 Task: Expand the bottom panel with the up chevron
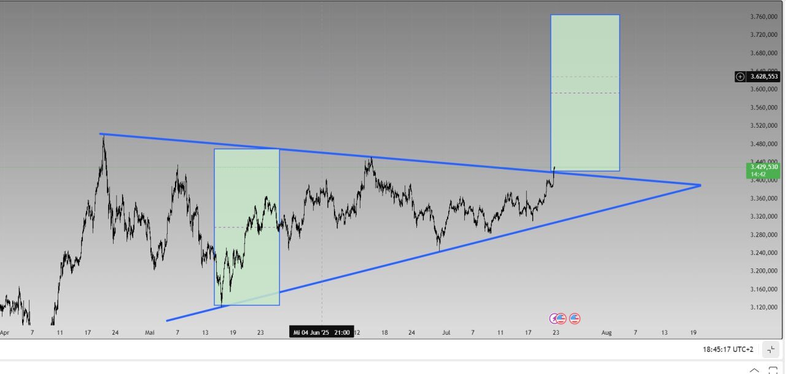point(754,370)
